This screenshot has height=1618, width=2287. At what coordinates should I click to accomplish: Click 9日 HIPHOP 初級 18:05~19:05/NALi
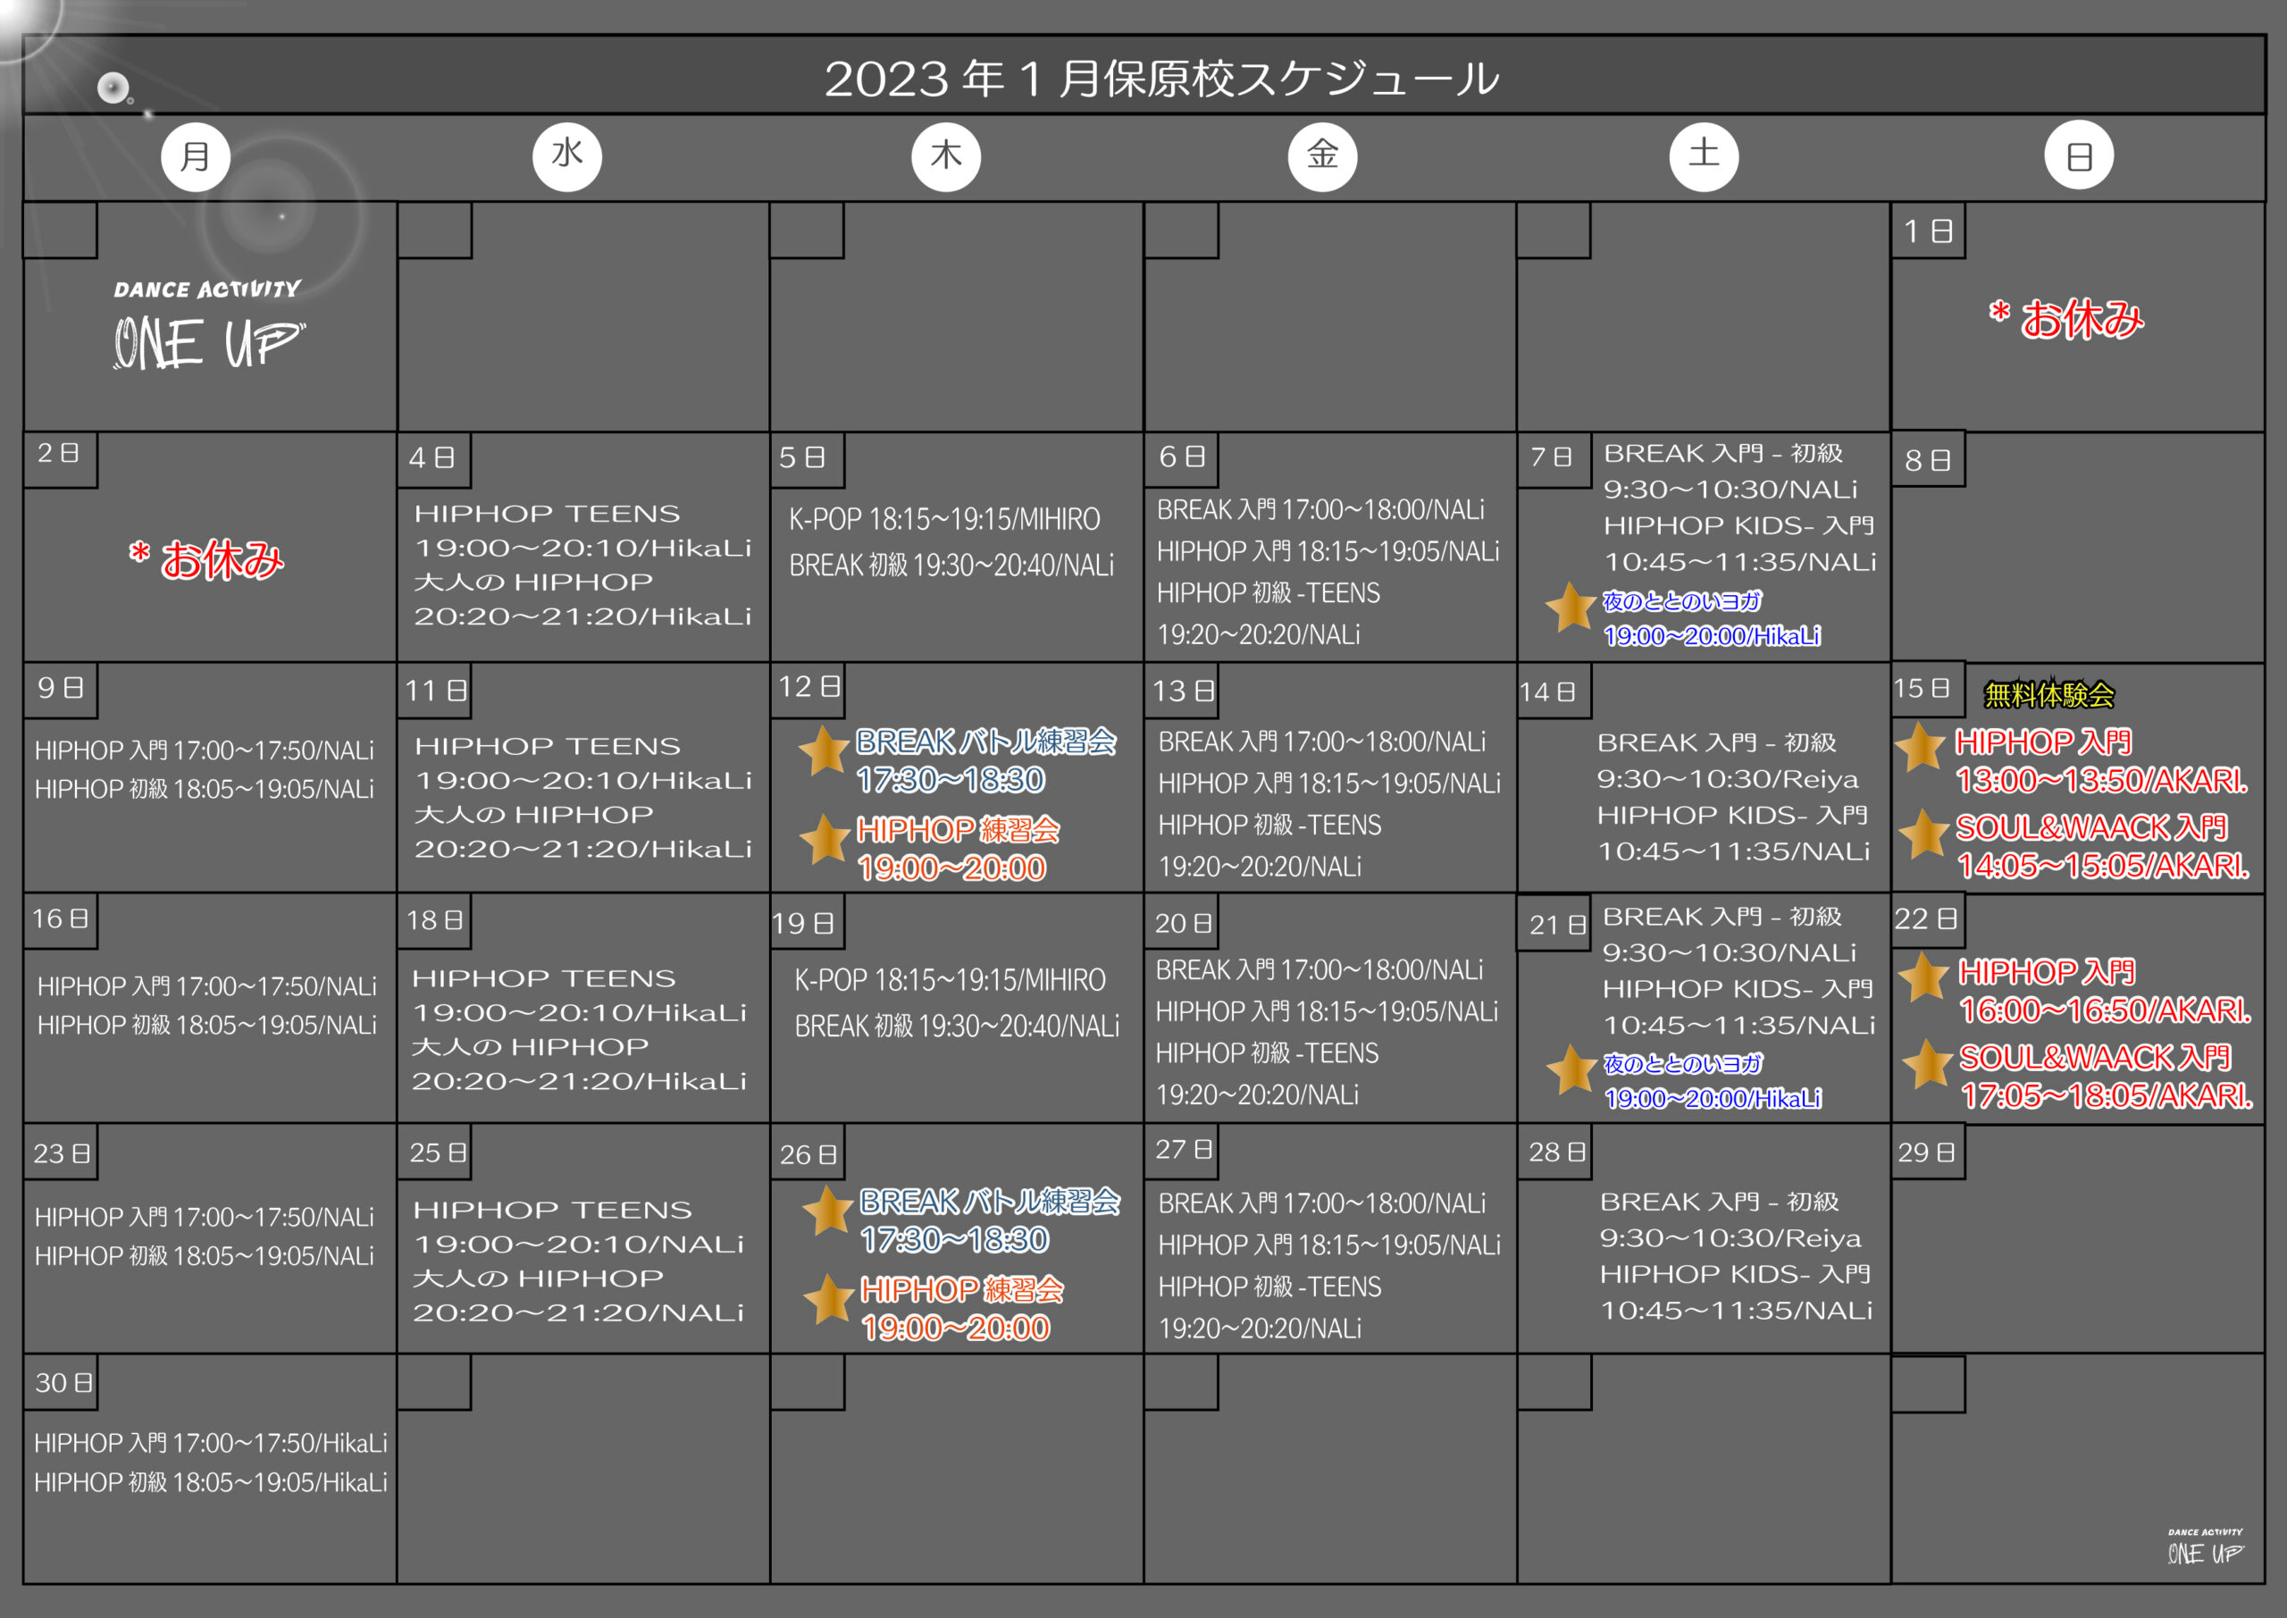coord(205,789)
